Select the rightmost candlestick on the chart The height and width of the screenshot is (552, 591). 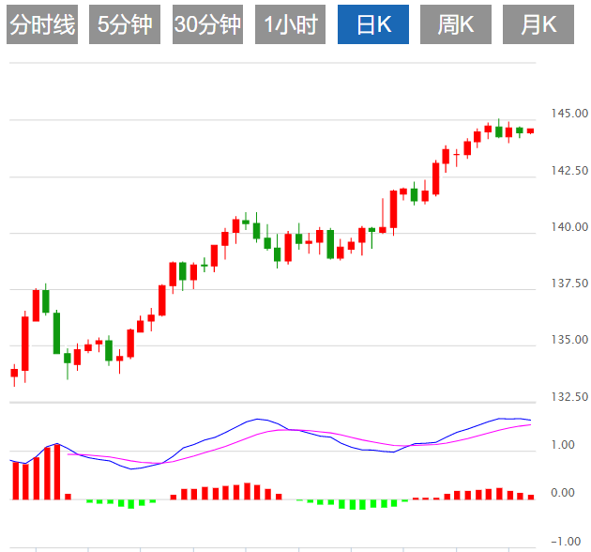click(530, 130)
